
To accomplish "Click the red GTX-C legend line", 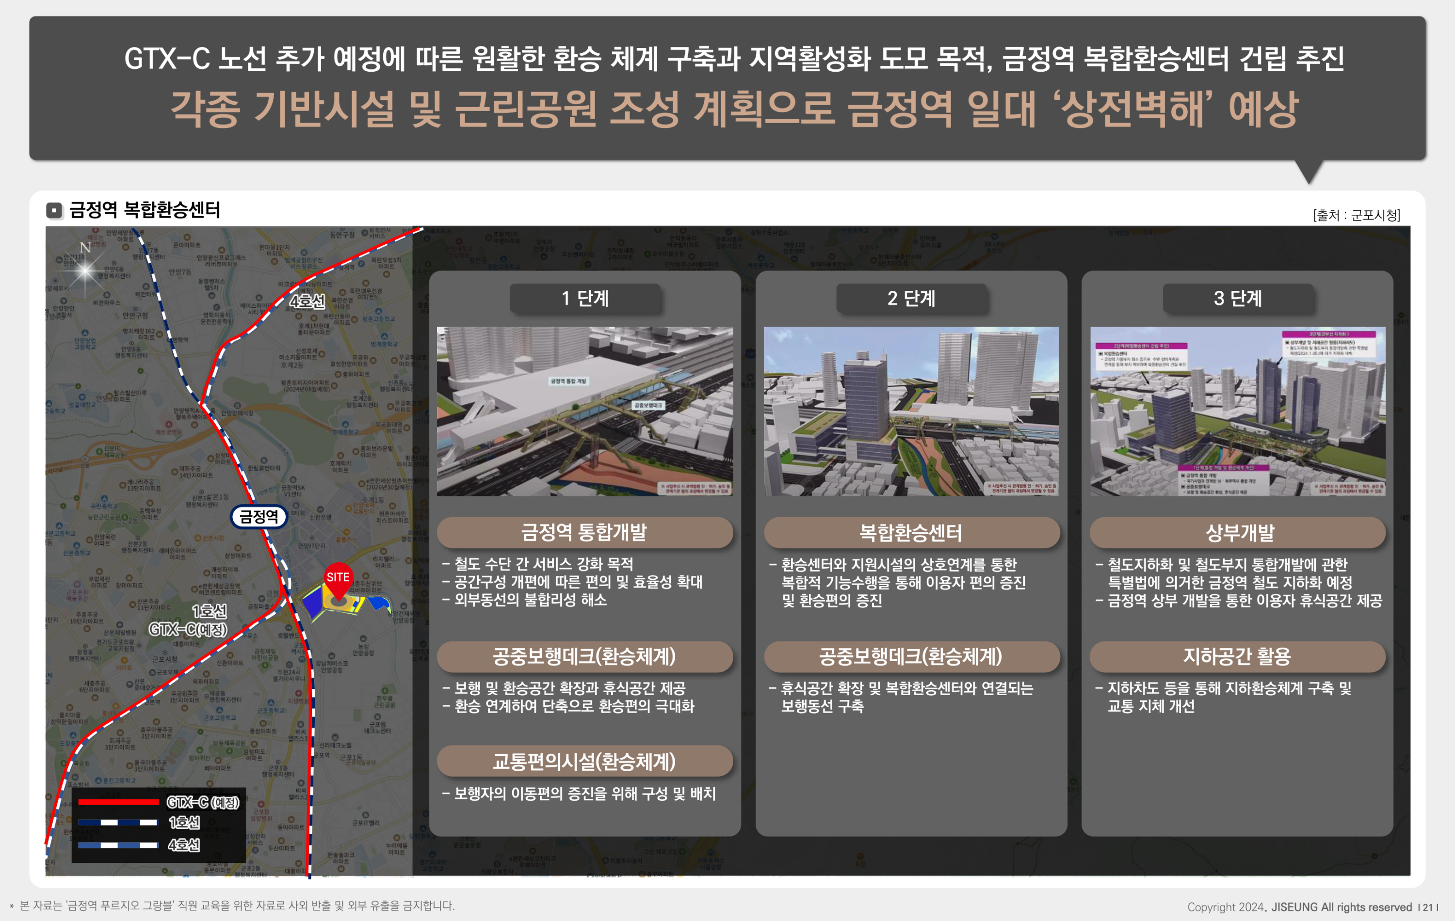I will point(118,802).
